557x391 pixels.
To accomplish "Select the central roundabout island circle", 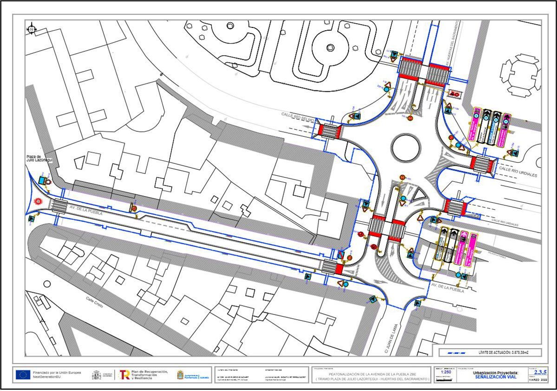I will pos(406,147).
